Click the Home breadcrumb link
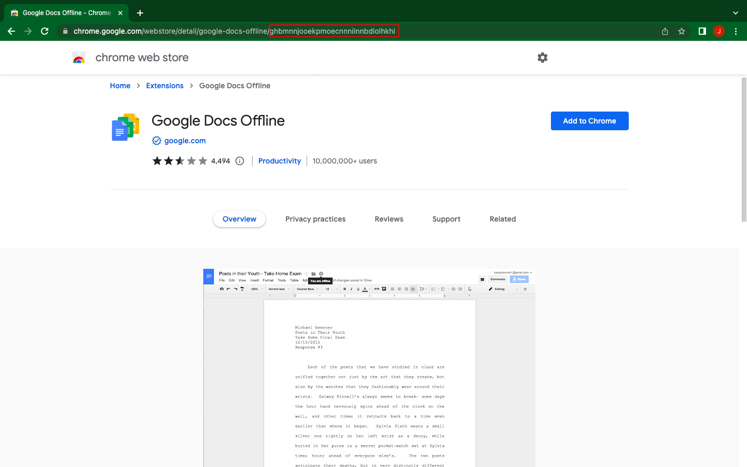Screen dimensions: 747x467 click(120, 86)
